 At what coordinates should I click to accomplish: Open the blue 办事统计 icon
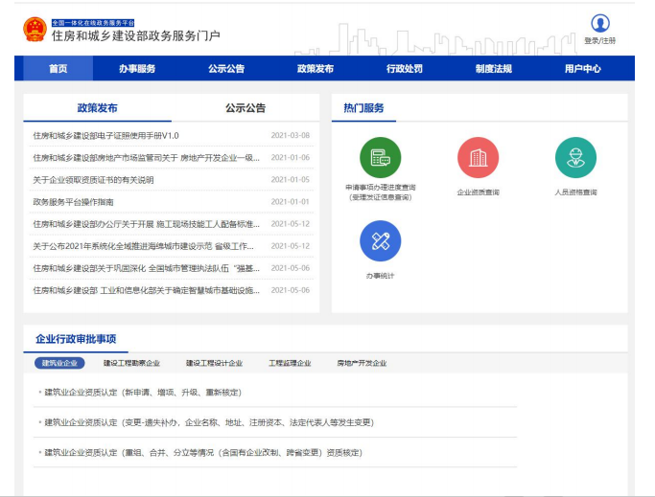pyautogui.click(x=380, y=240)
